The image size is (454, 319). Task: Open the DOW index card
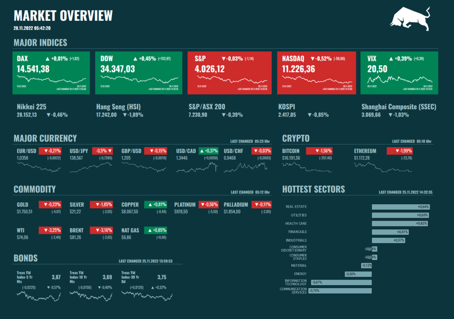pos(139,73)
